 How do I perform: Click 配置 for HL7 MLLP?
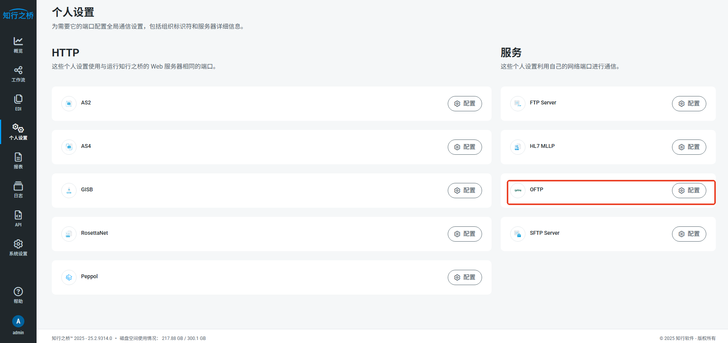coord(689,147)
